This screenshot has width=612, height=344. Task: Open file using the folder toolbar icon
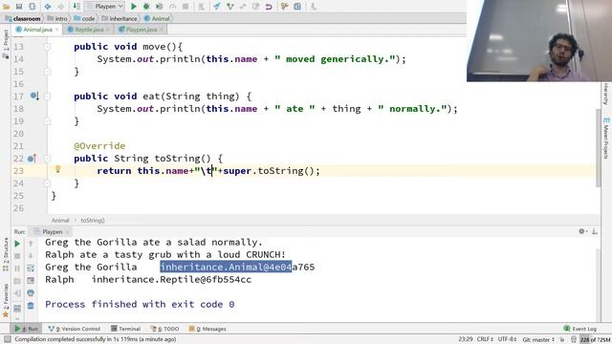tap(7, 7)
